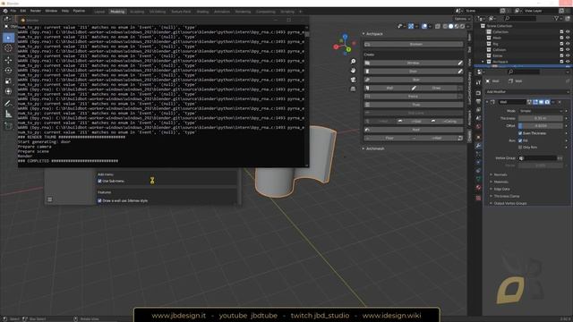
Task: Click the viewport zoom magnifier icon
Action: [353, 62]
